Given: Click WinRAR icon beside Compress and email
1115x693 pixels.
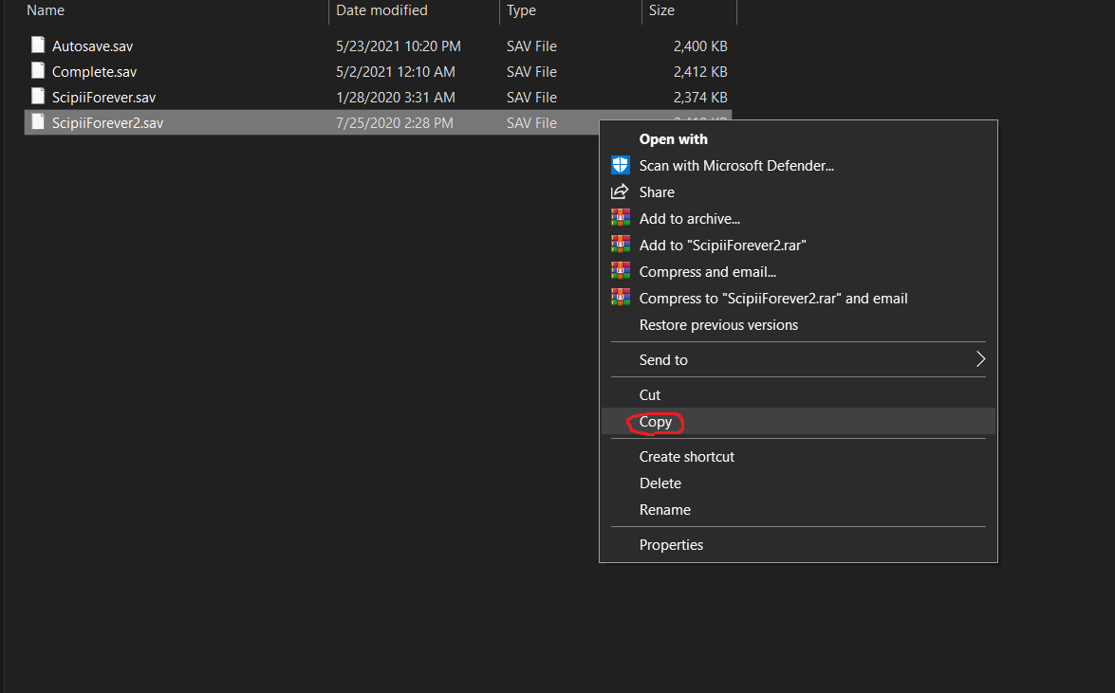Looking at the screenshot, I should (620, 272).
